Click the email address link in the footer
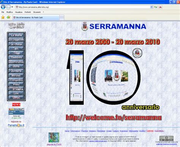Screen dimensions: 180x147 98,141
